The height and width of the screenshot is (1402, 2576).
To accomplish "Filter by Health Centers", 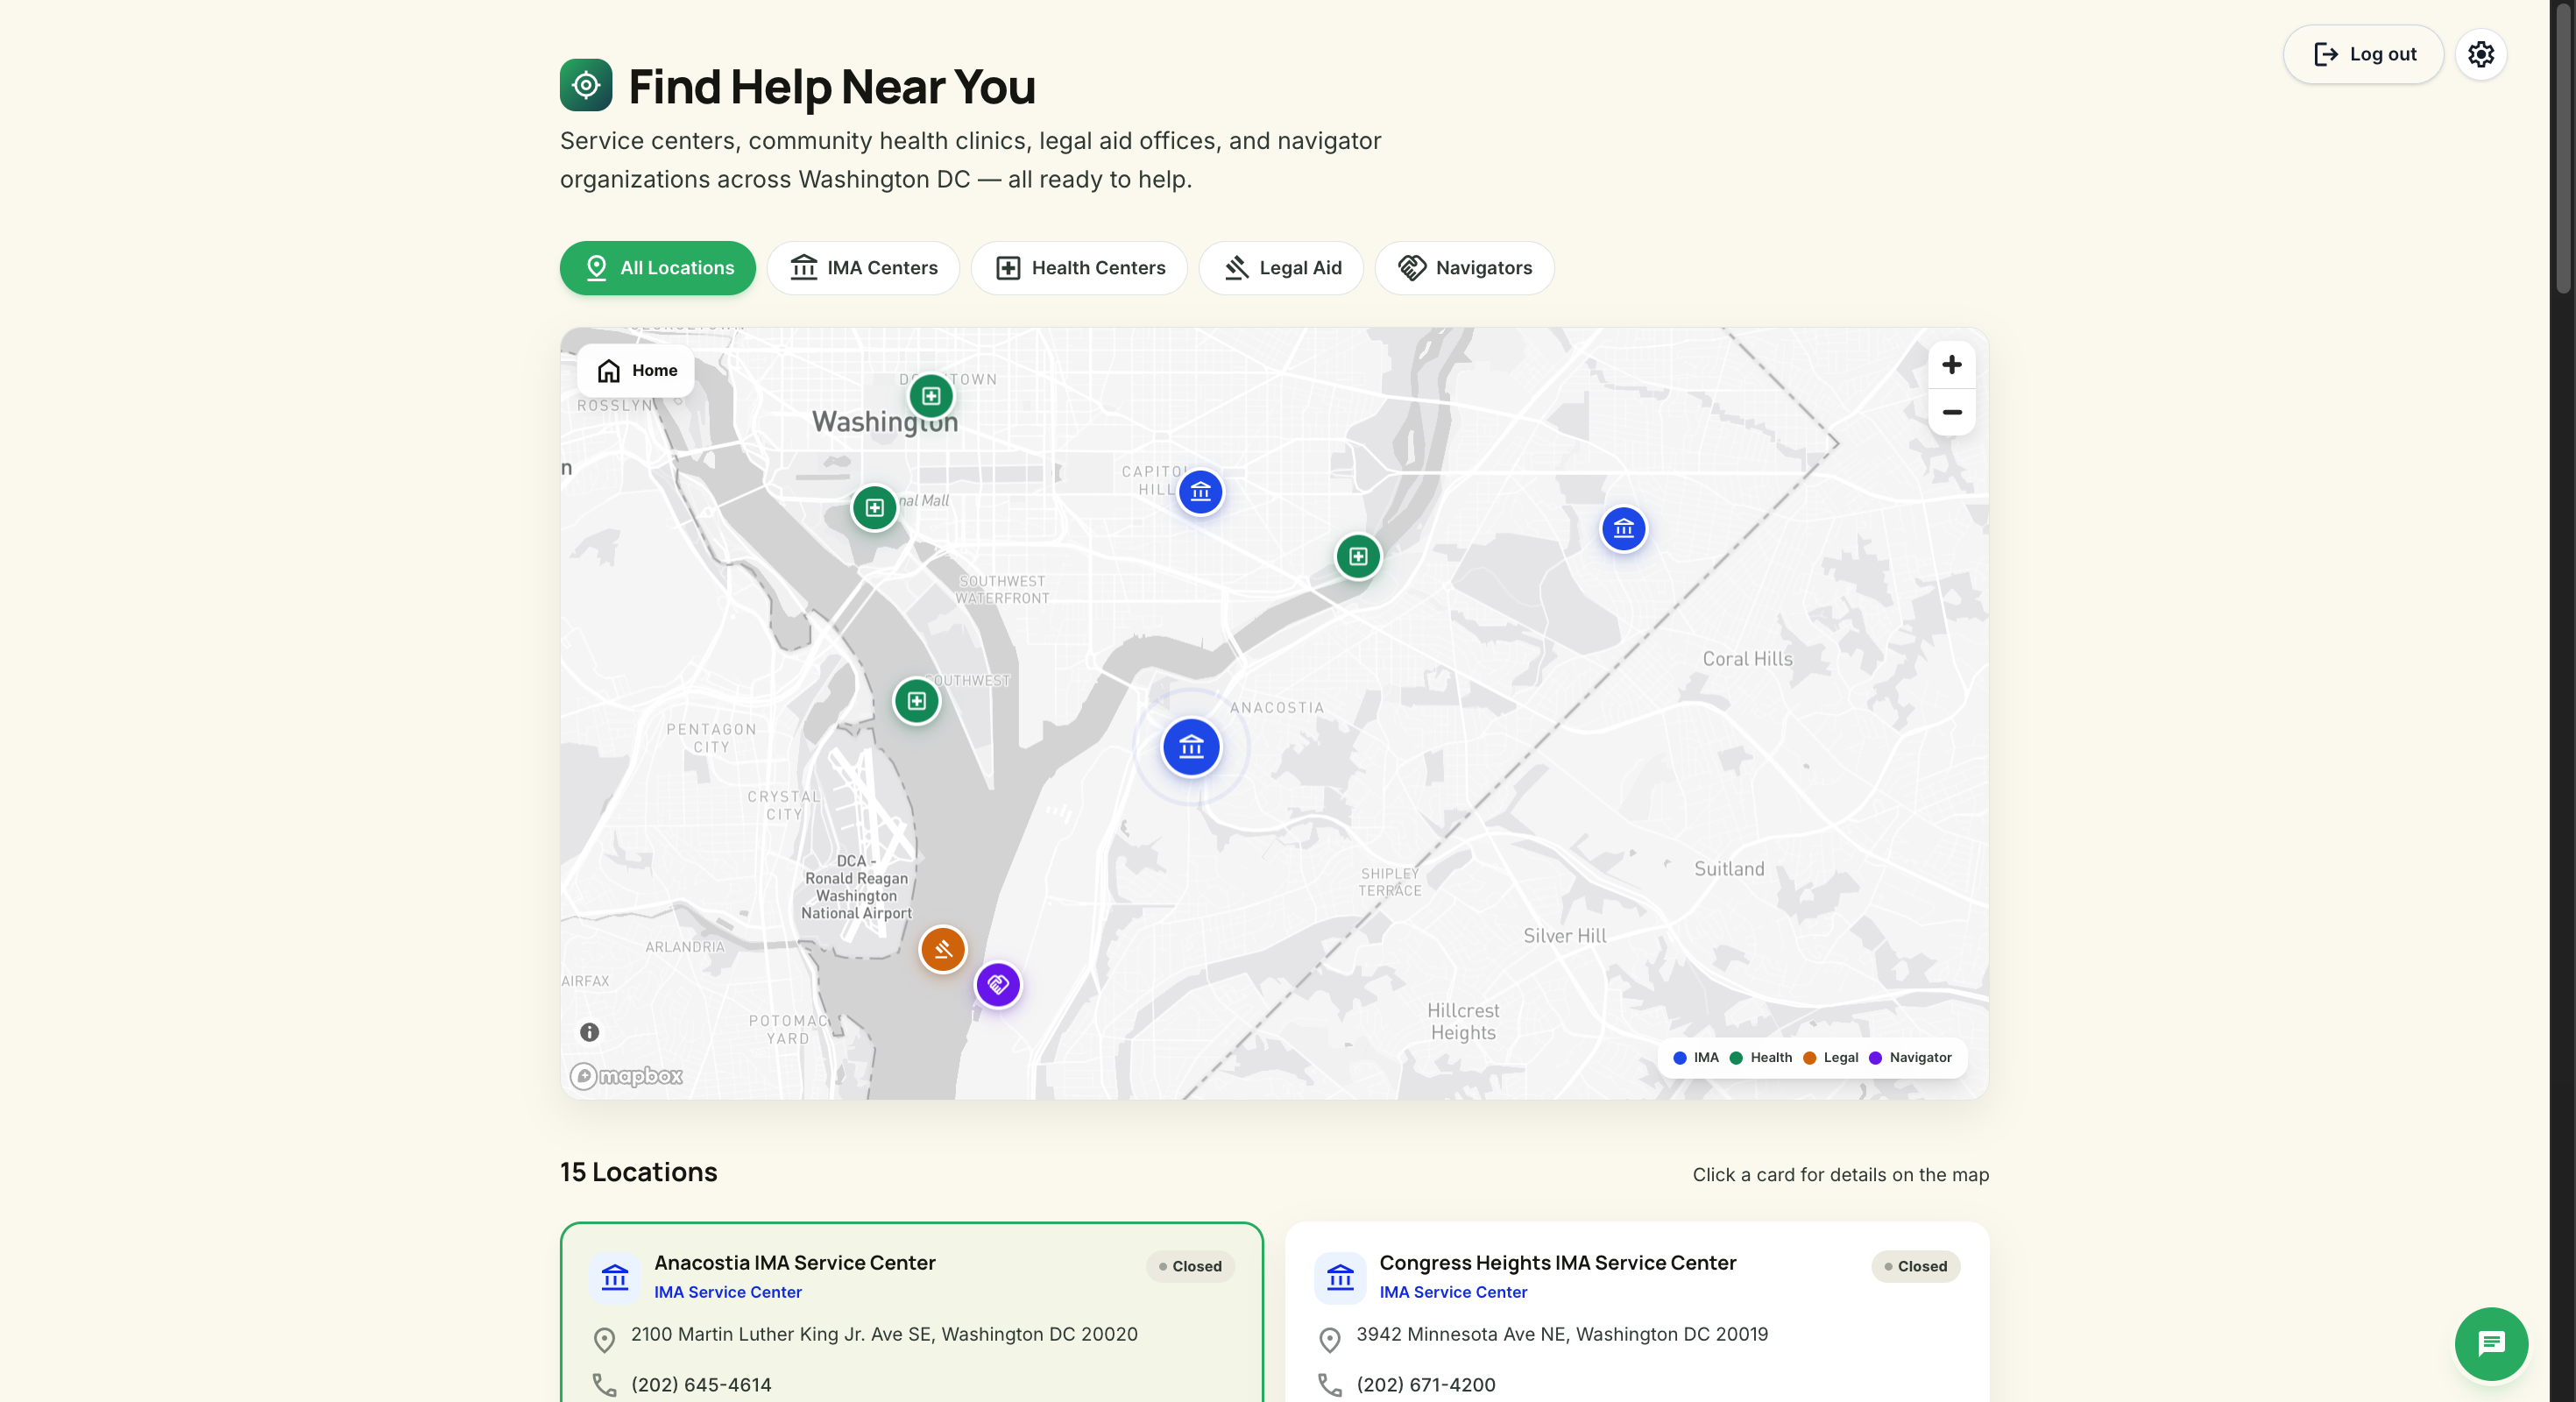I will [1078, 268].
